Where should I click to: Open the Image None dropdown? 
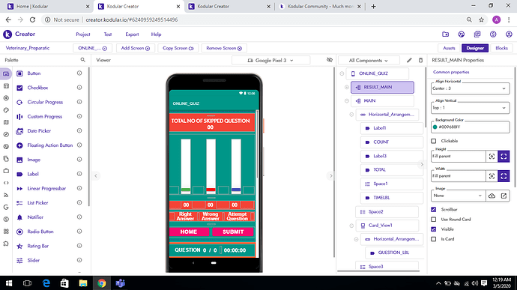[x=458, y=196]
